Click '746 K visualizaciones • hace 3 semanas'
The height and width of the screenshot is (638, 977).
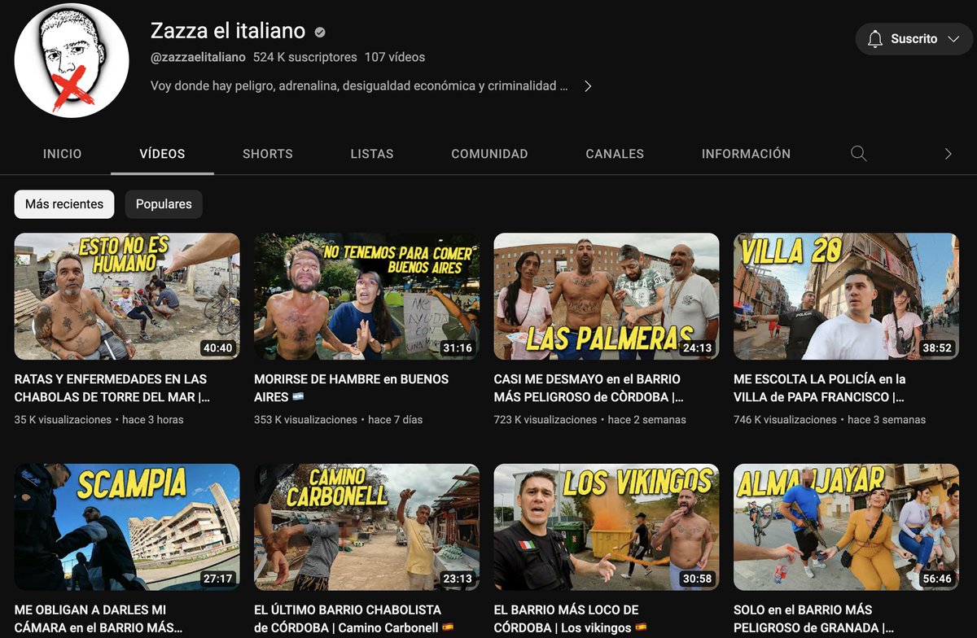coord(830,420)
